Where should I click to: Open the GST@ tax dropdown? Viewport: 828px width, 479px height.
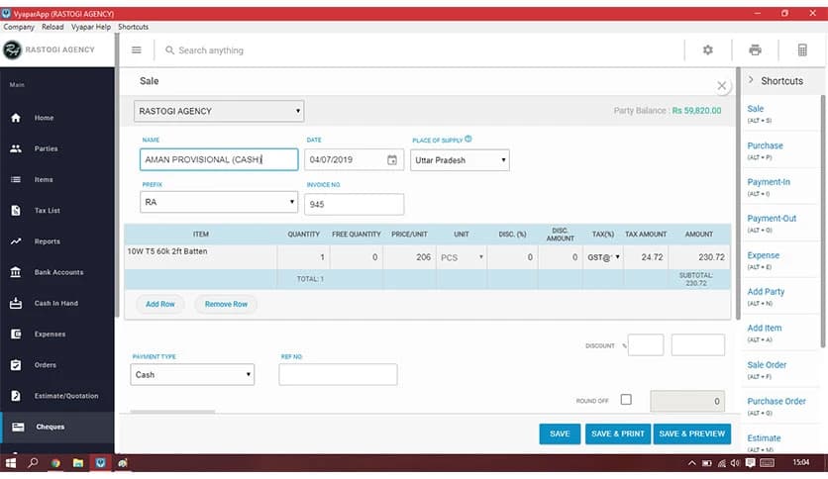(x=603, y=257)
